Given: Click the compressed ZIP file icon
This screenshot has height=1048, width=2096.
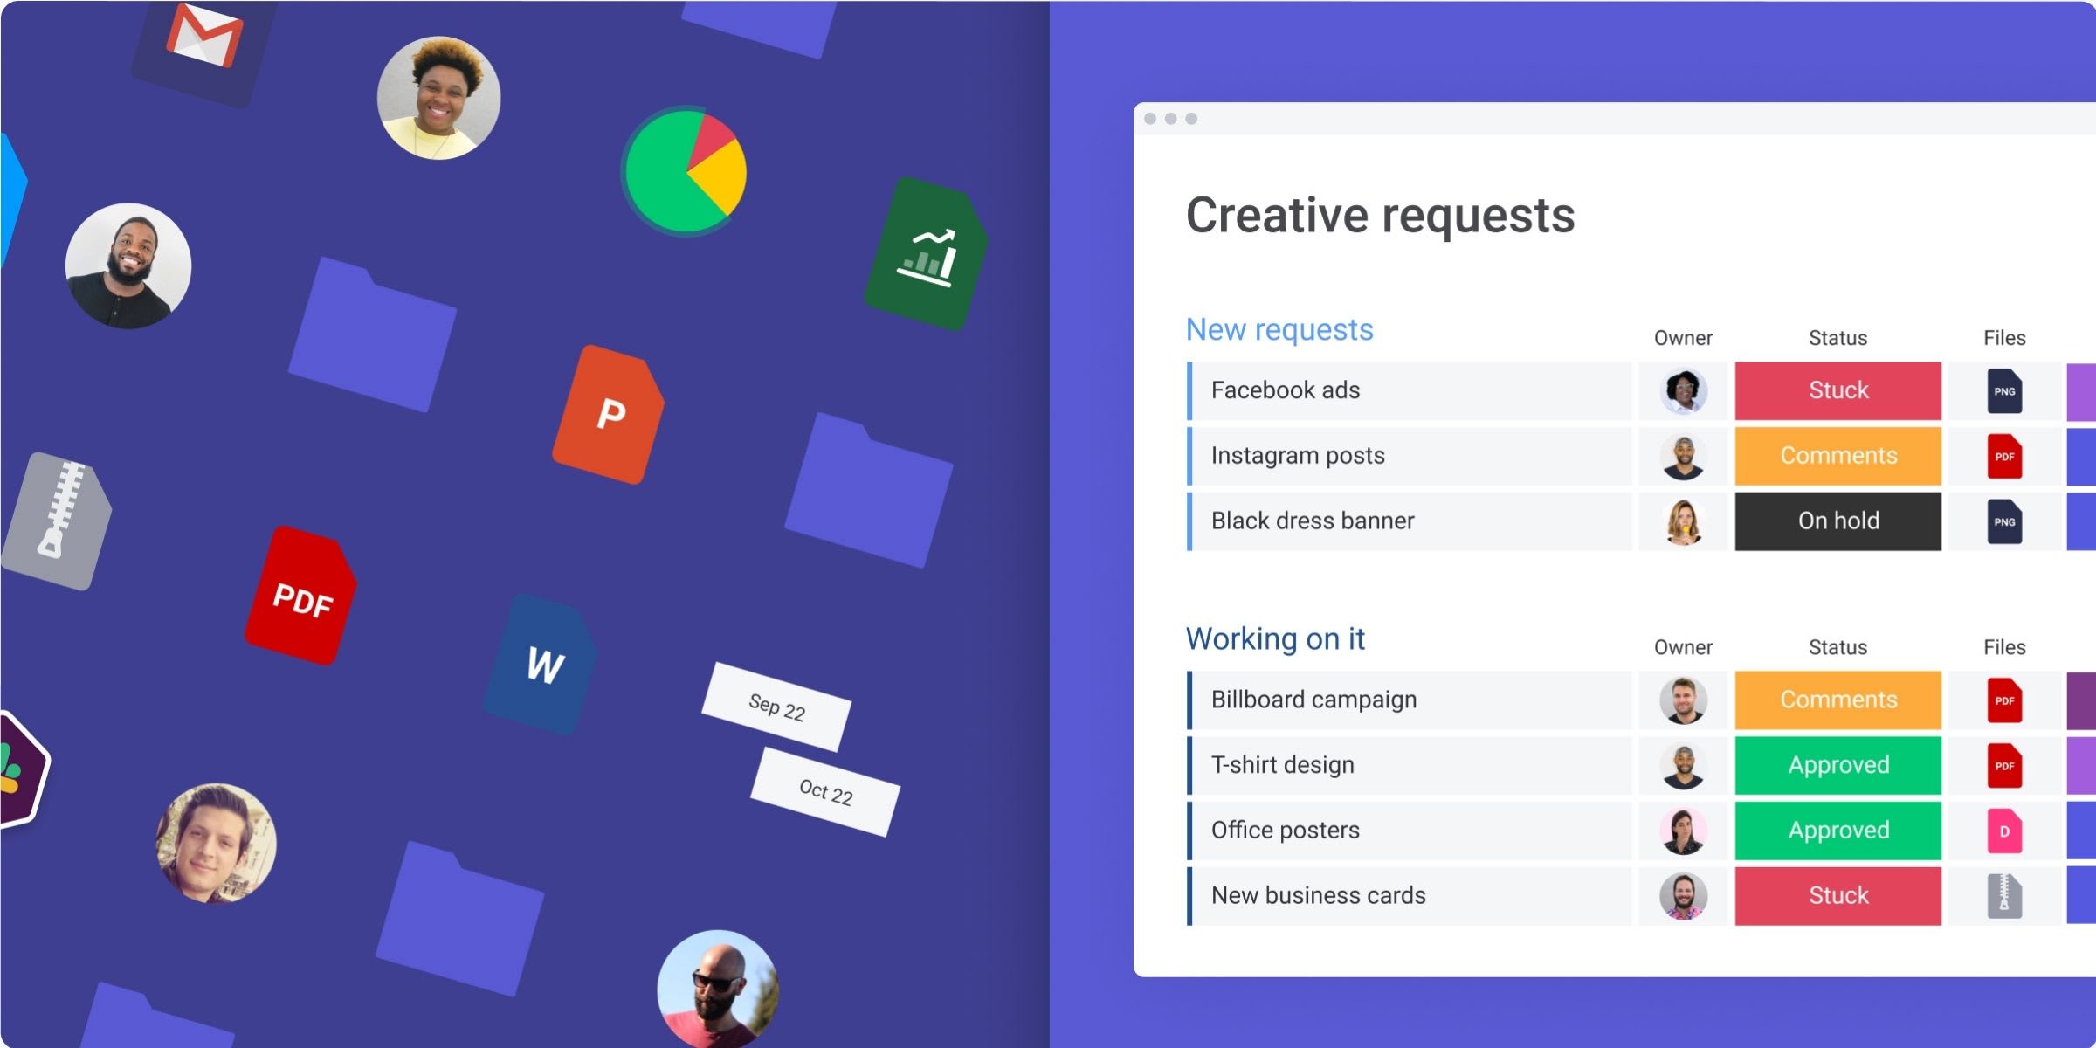Looking at the screenshot, I should coord(67,521).
